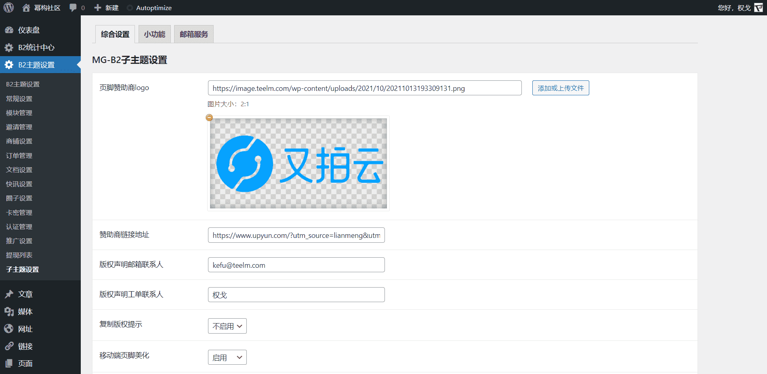The image size is (767, 374).
Task: Open the 提现列表 submenu link
Action: point(19,255)
